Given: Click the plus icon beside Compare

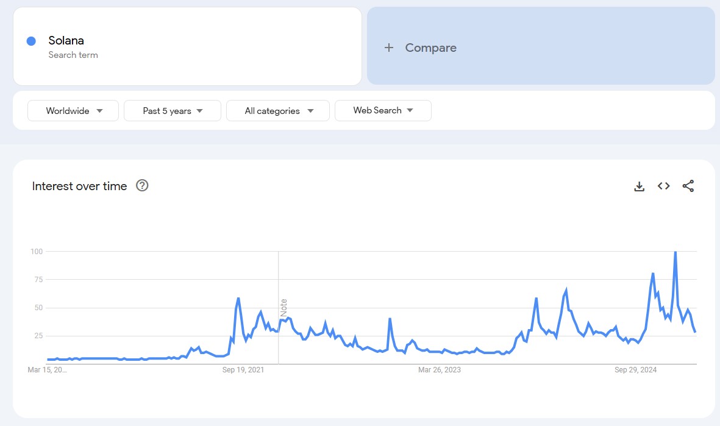Looking at the screenshot, I should [x=389, y=48].
